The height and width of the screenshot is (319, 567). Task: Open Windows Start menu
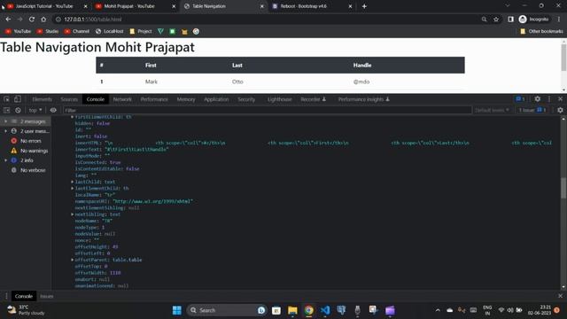click(x=177, y=310)
